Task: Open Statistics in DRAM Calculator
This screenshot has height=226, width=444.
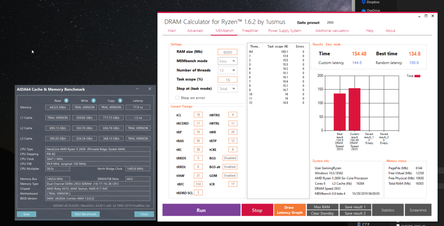Action: 387,210
